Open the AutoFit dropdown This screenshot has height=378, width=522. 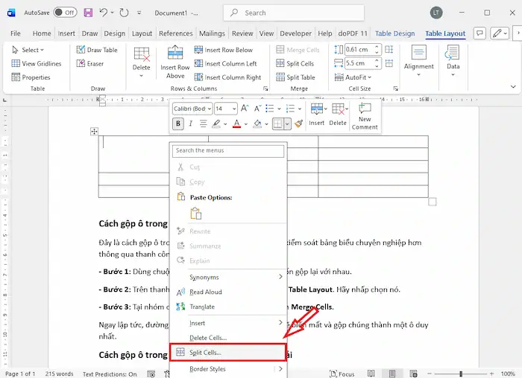(x=353, y=77)
